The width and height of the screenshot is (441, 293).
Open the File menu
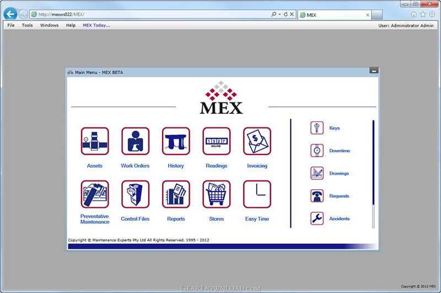(x=11, y=25)
